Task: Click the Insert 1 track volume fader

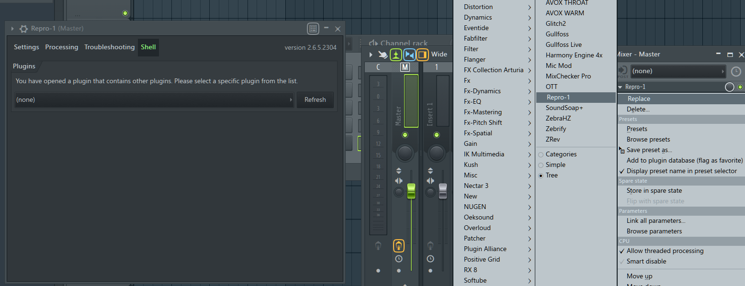Action: point(442,191)
